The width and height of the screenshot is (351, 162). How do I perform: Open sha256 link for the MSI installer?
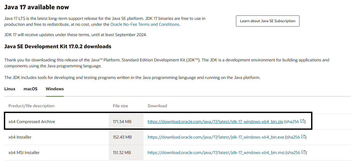[293, 152]
